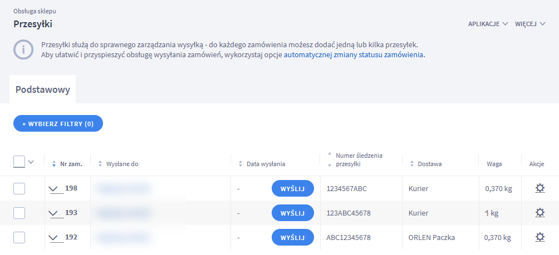Select the checkbox for order 192
Screen dimensions: 559x255
click(x=19, y=237)
